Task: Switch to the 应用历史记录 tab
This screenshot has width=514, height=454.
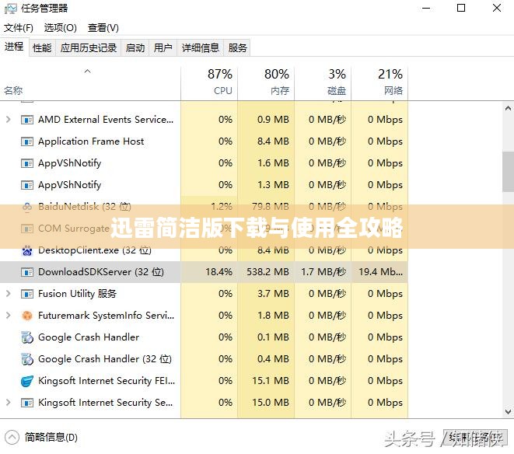Action: (x=89, y=48)
